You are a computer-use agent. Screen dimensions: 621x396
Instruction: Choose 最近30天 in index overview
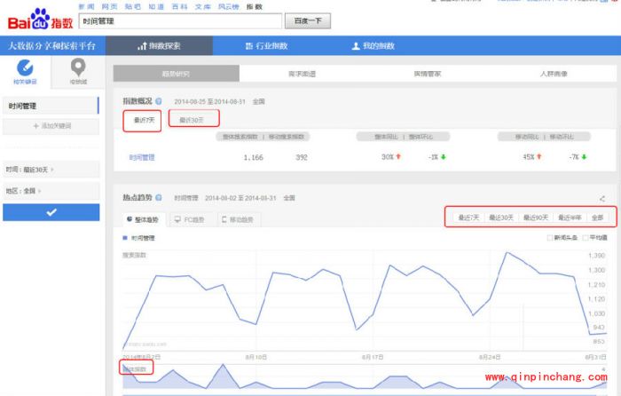click(x=192, y=120)
